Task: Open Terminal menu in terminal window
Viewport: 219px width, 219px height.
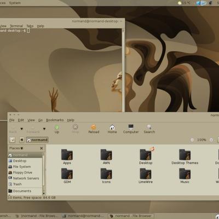Action: pyautogui.click(x=16, y=26)
